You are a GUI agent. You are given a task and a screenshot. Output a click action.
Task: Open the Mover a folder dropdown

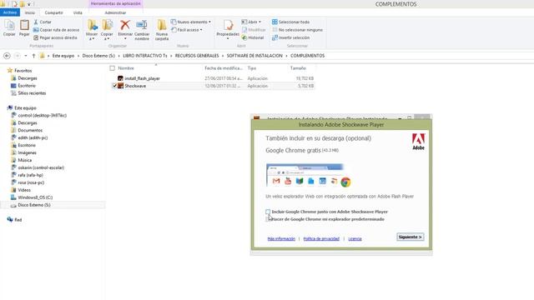(x=92, y=30)
